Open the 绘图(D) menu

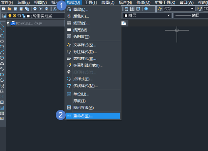click(x=108, y=2)
